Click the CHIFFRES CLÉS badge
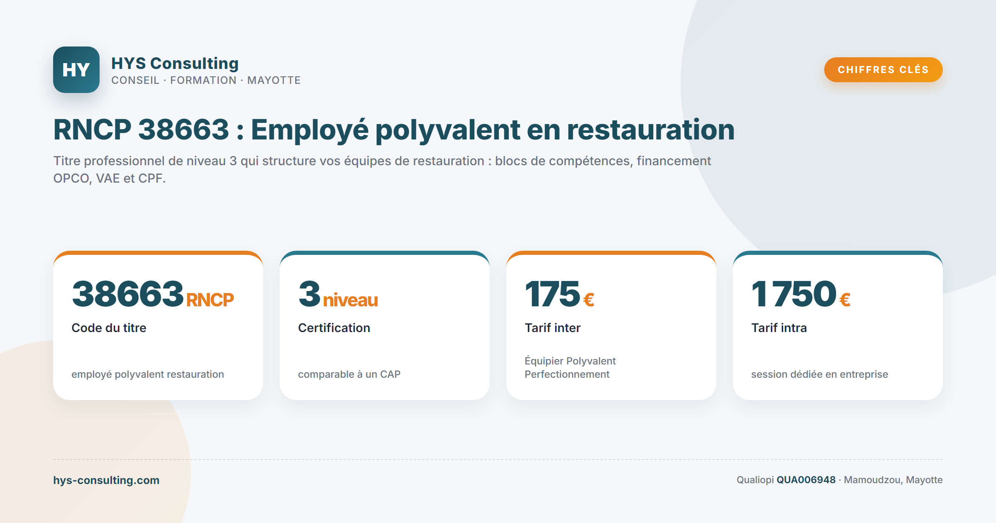 tap(883, 70)
